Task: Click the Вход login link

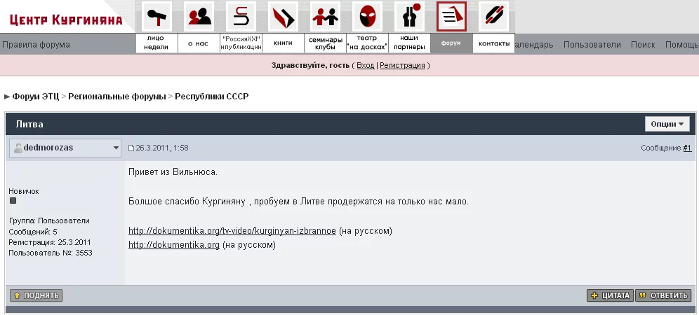Action: [366, 65]
